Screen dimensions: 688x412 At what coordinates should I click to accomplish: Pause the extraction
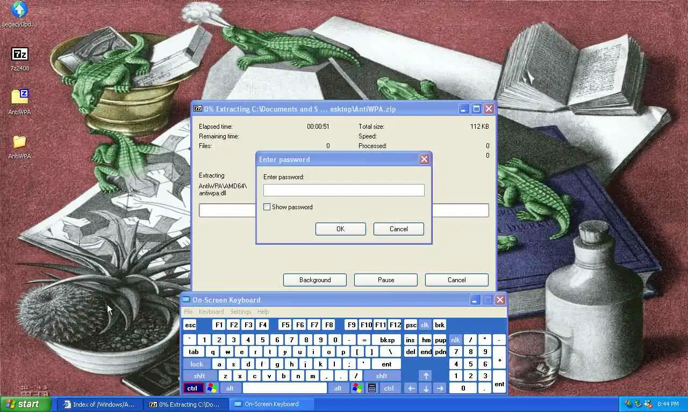386,280
